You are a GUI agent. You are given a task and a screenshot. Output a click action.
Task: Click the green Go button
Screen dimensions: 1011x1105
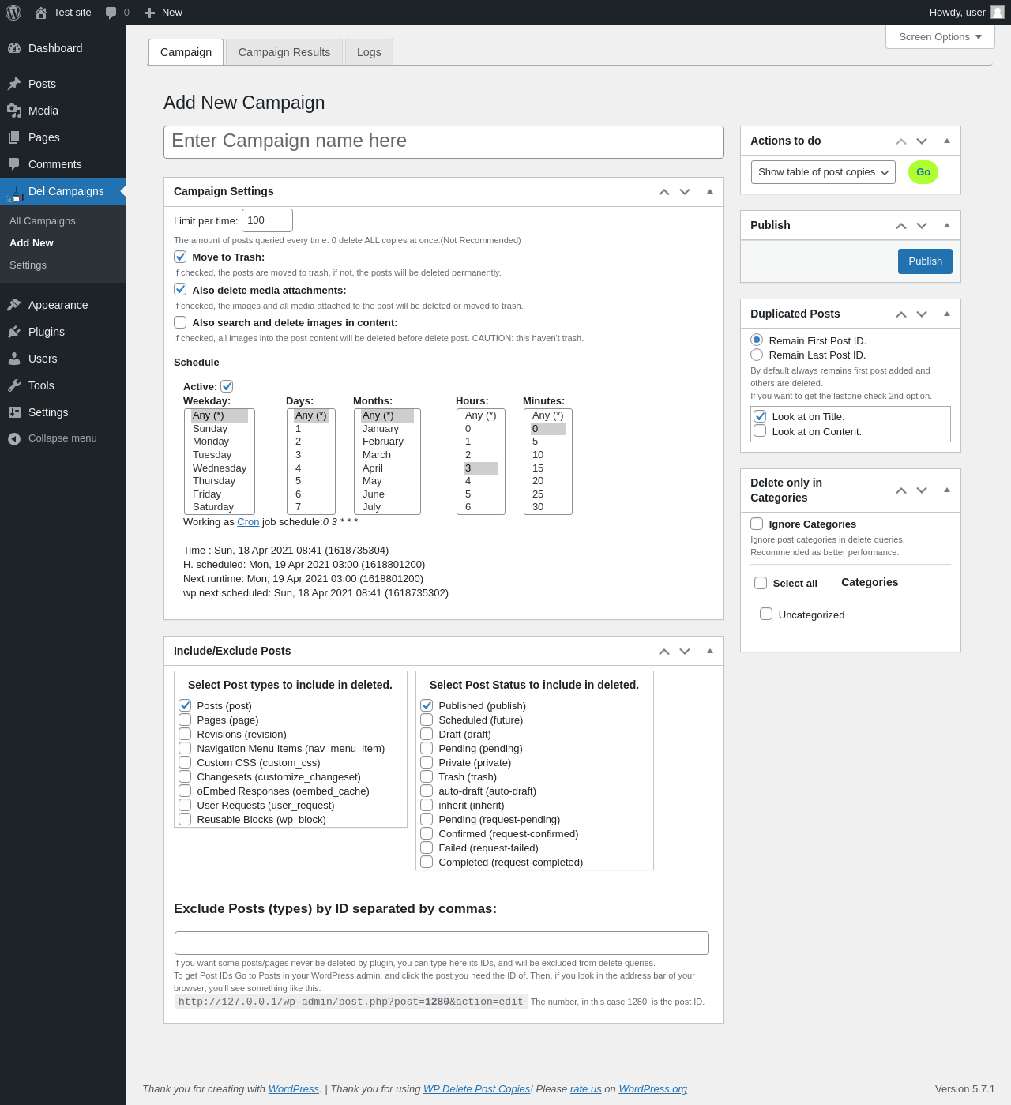(923, 172)
